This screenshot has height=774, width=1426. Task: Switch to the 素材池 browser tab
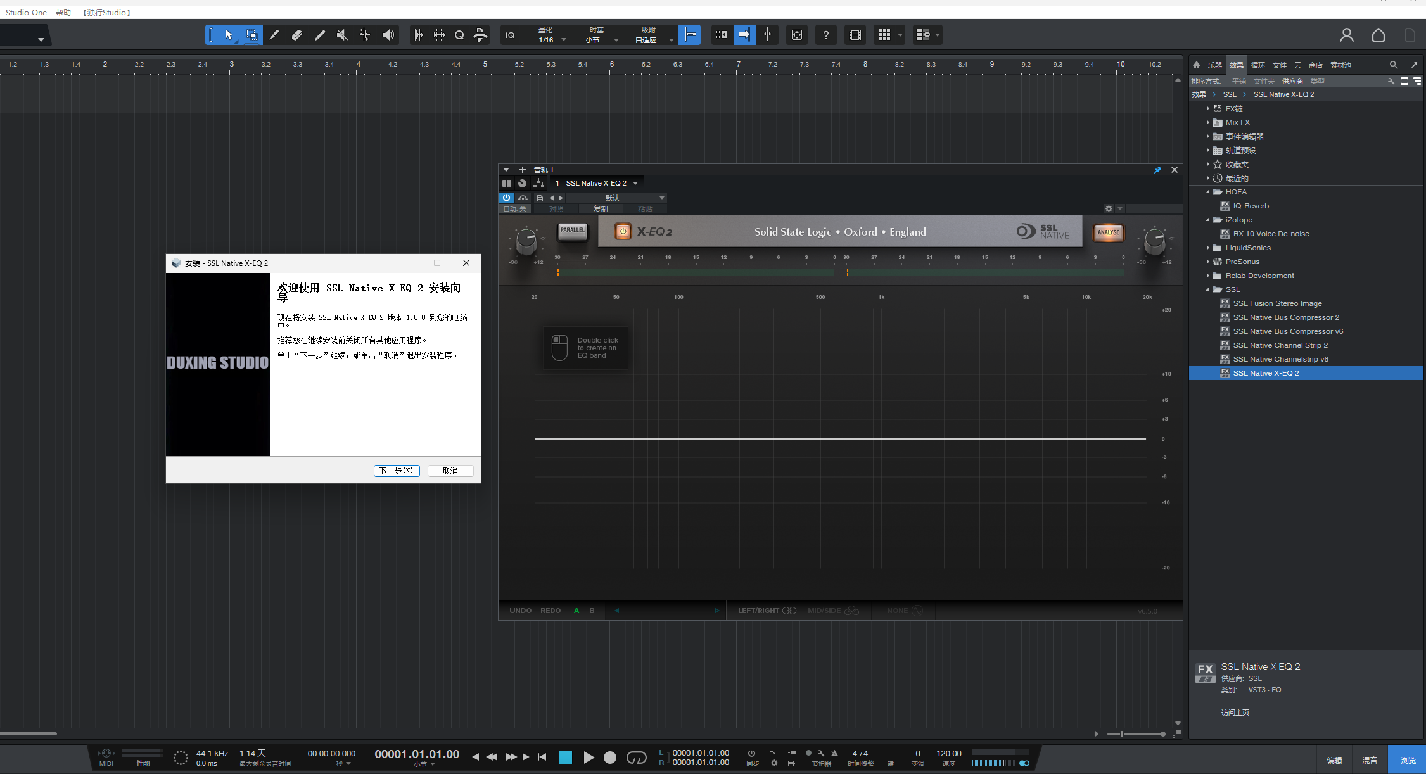(x=1340, y=65)
